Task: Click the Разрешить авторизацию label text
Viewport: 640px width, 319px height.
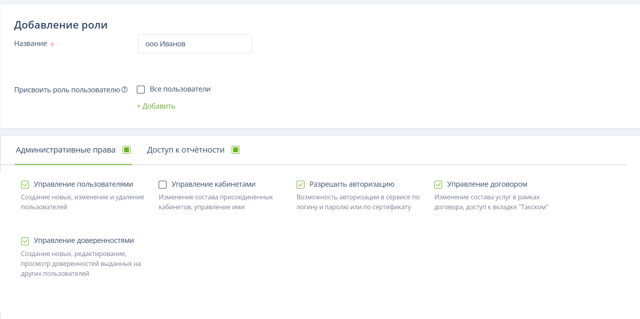Action: click(352, 184)
